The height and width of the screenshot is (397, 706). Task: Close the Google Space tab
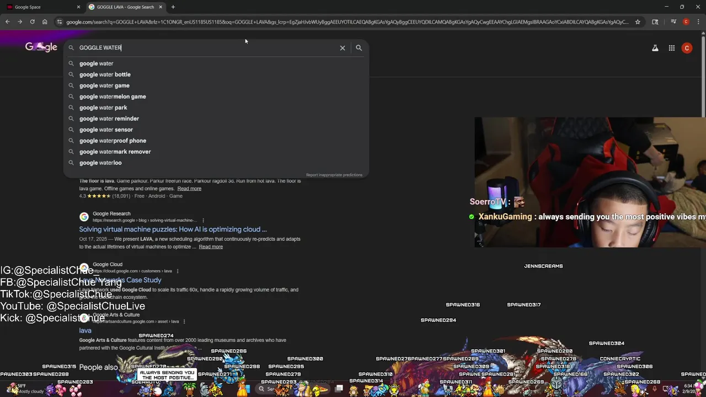pyautogui.click(x=78, y=7)
